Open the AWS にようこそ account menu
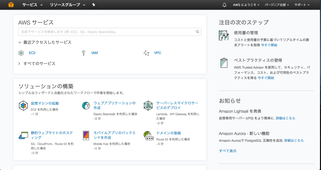The width and height of the screenshot is (321, 170). click(x=246, y=5)
